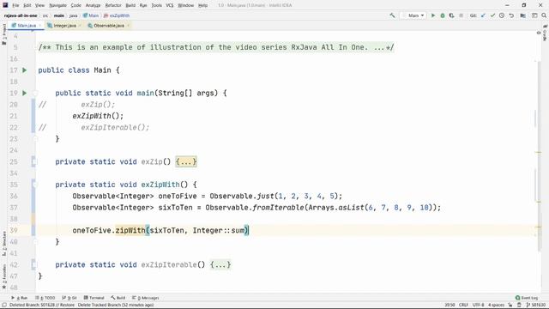This screenshot has width=549, height=309.
Task: Click run gutter arrow beside main method
Action: point(25,93)
